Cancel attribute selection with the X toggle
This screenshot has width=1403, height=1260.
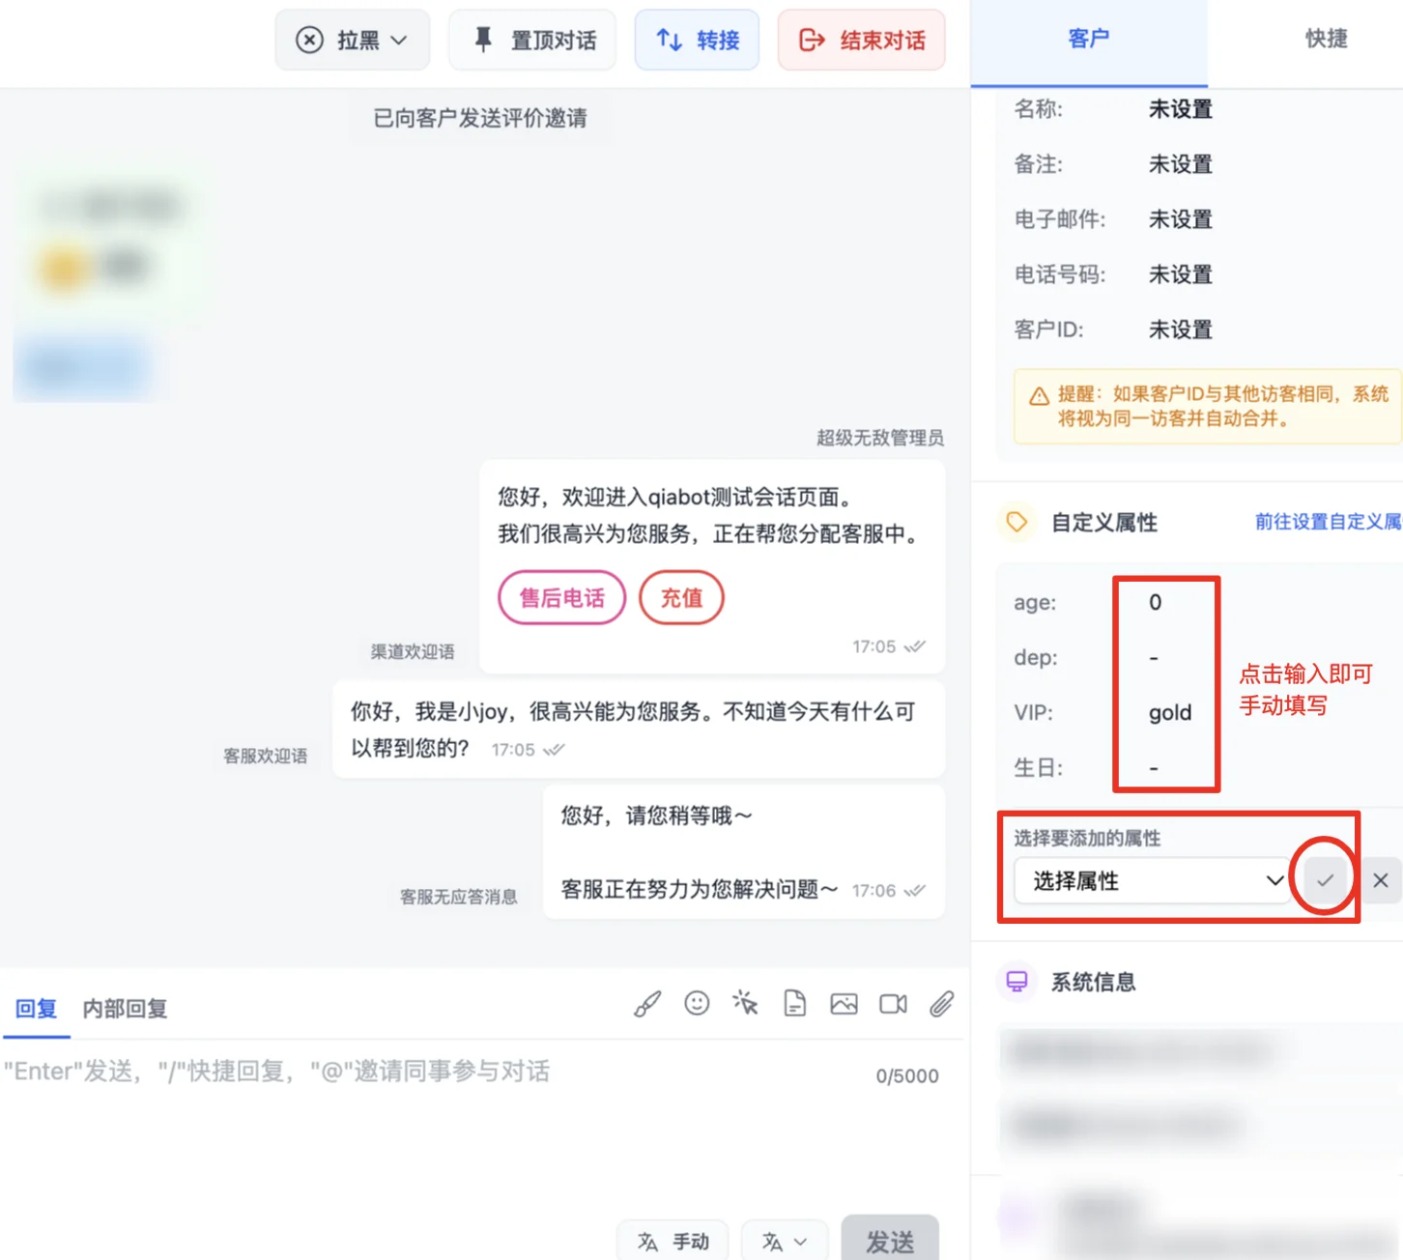(1381, 880)
